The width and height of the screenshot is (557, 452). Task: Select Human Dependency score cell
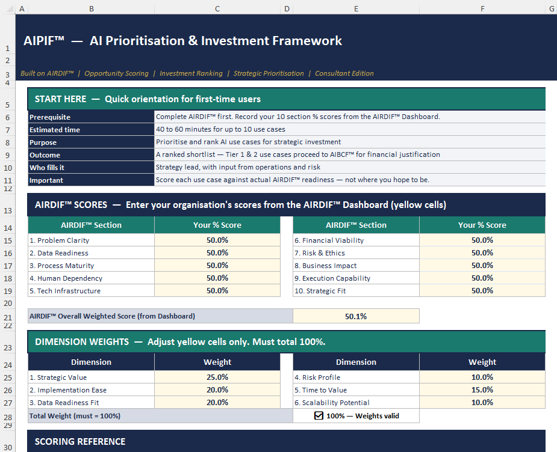click(x=217, y=278)
